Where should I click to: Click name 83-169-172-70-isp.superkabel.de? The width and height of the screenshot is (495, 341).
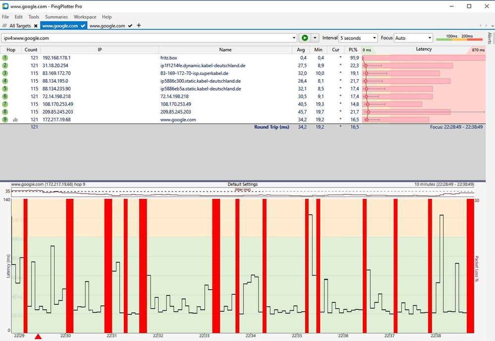click(194, 73)
